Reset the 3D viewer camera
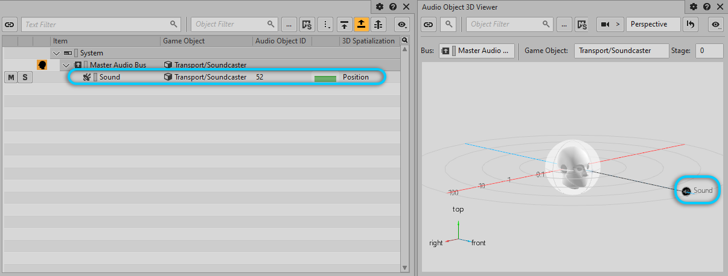The image size is (728, 276). tap(691, 25)
